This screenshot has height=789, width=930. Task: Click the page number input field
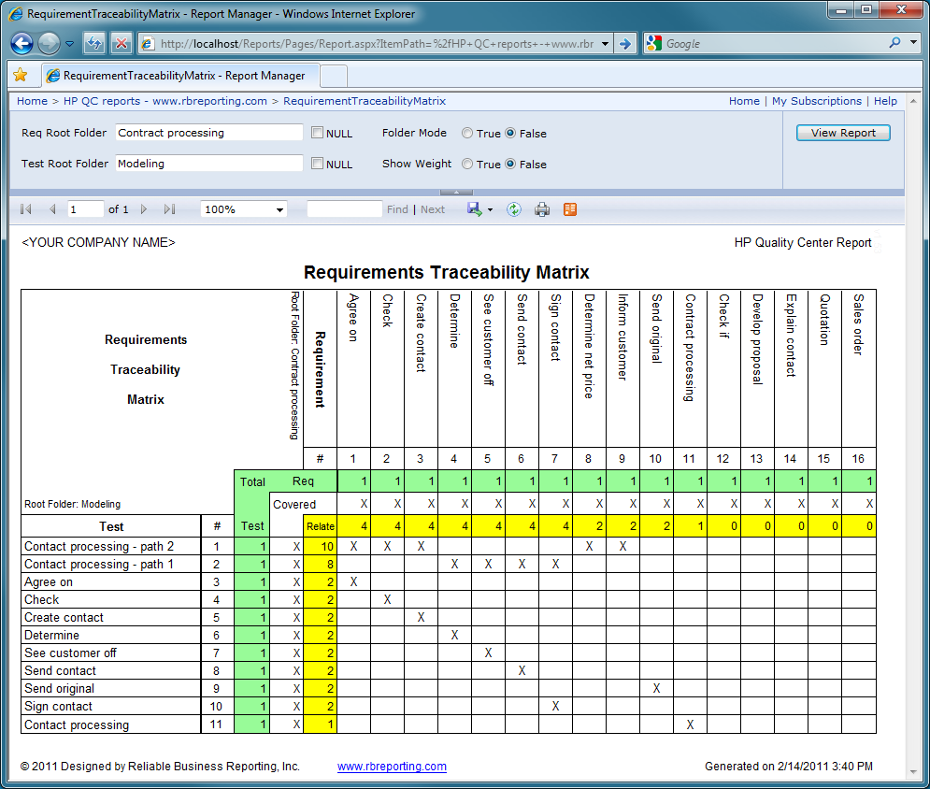pyautogui.click(x=84, y=208)
